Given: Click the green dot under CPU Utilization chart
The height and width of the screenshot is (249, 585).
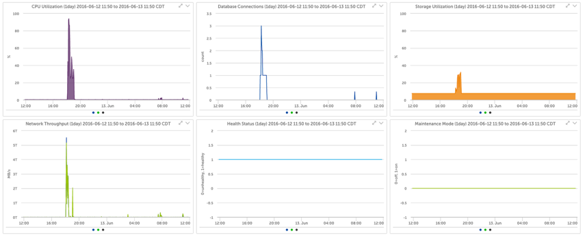Looking at the screenshot, I should [98, 113].
